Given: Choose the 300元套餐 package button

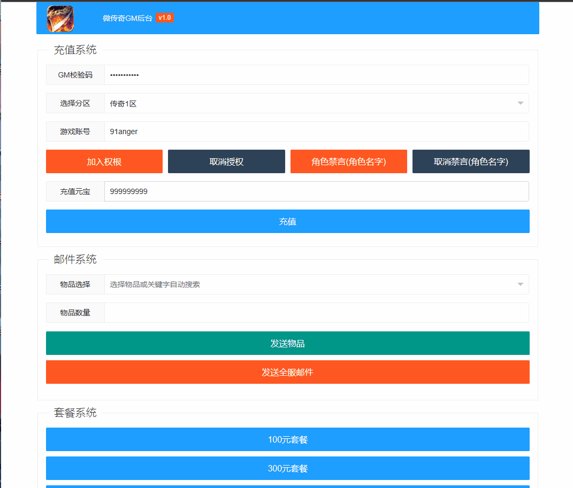Looking at the screenshot, I should 287,468.
